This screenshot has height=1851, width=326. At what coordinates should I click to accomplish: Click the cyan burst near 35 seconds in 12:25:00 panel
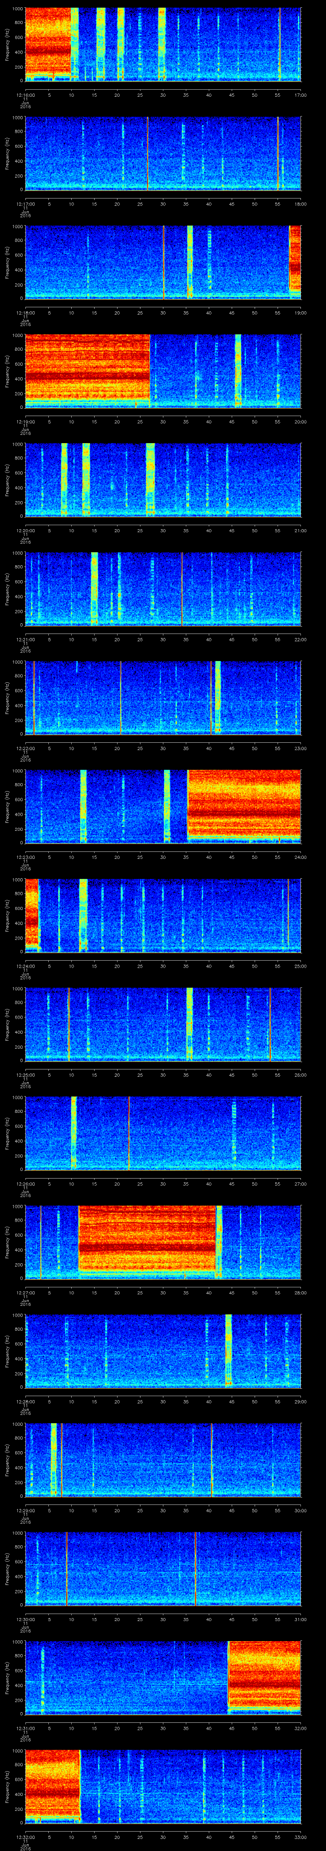[x=189, y=1024]
